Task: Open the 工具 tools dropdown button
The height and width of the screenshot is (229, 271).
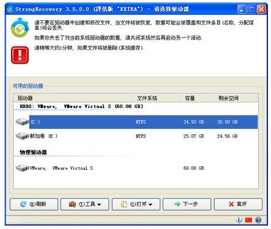Action: click(85, 204)
